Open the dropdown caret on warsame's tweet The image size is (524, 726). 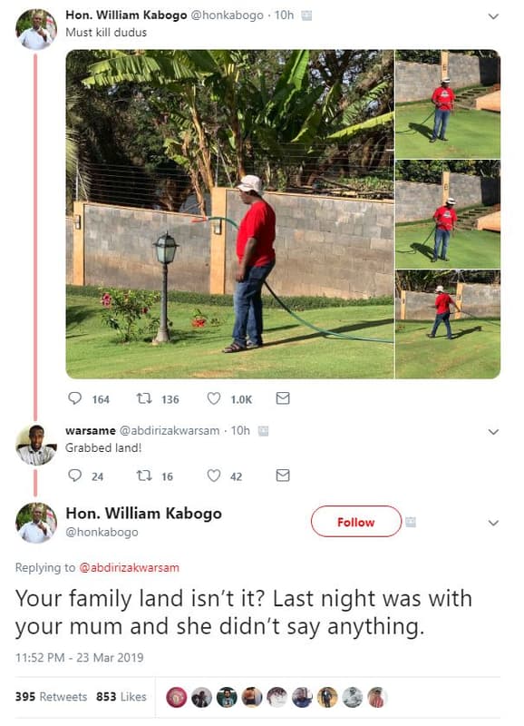coord(494,433)
